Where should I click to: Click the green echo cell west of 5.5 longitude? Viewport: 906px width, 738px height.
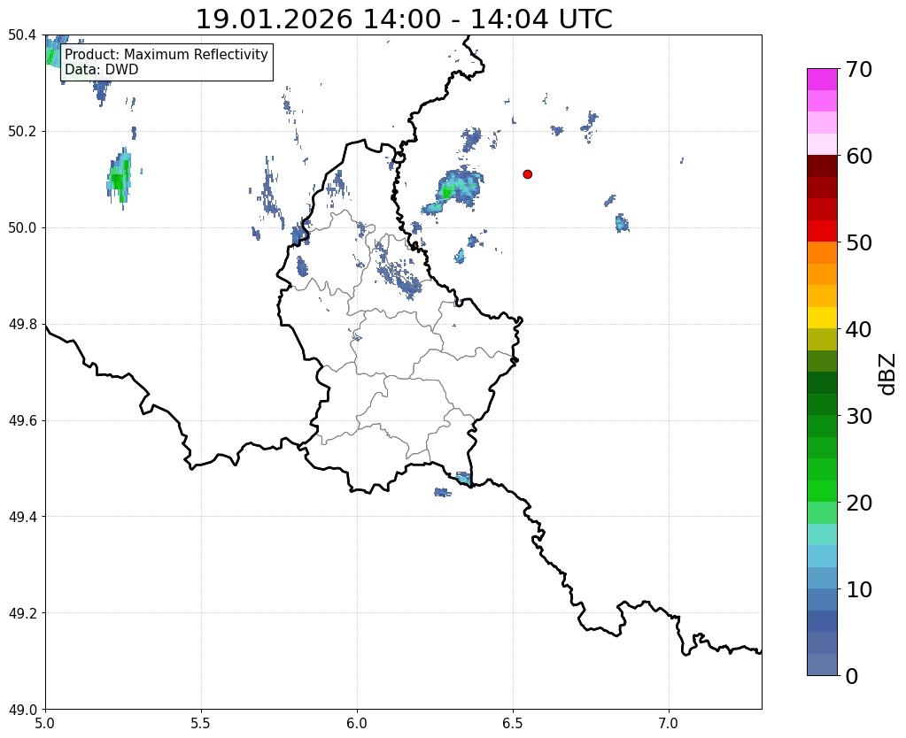click(120, 177)
